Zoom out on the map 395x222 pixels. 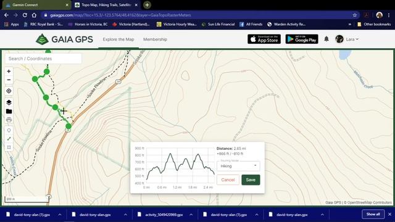tap(9, 80)
